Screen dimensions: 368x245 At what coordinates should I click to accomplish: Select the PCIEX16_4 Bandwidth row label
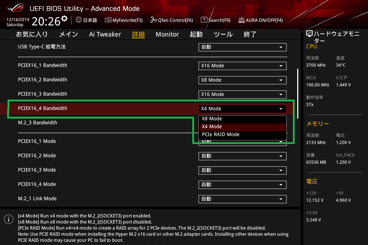42,108
